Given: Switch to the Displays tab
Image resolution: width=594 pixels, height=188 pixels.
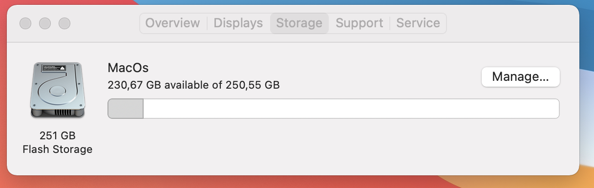Looking at the screenshot, I should tap(238, 23).
